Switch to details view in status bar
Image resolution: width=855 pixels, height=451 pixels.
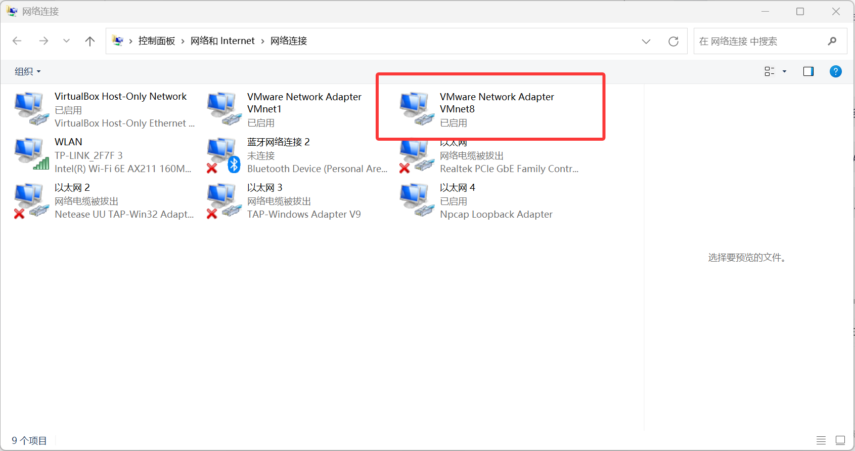[x=821, y=440]
